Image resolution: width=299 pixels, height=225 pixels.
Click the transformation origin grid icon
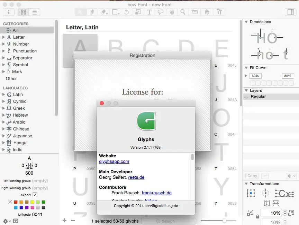[251, 193]
